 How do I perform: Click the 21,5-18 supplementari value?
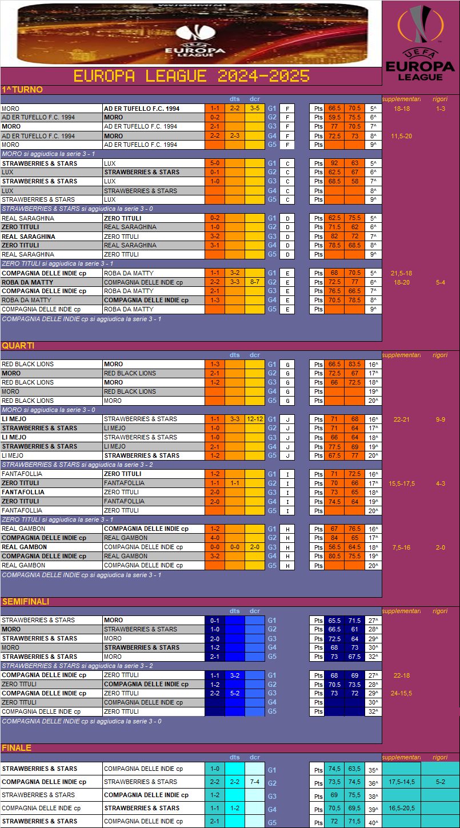click(402, 273)
